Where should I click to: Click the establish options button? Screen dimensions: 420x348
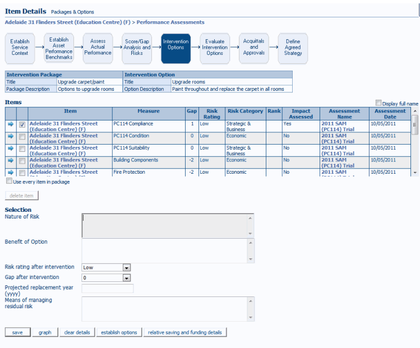(119, 332)
